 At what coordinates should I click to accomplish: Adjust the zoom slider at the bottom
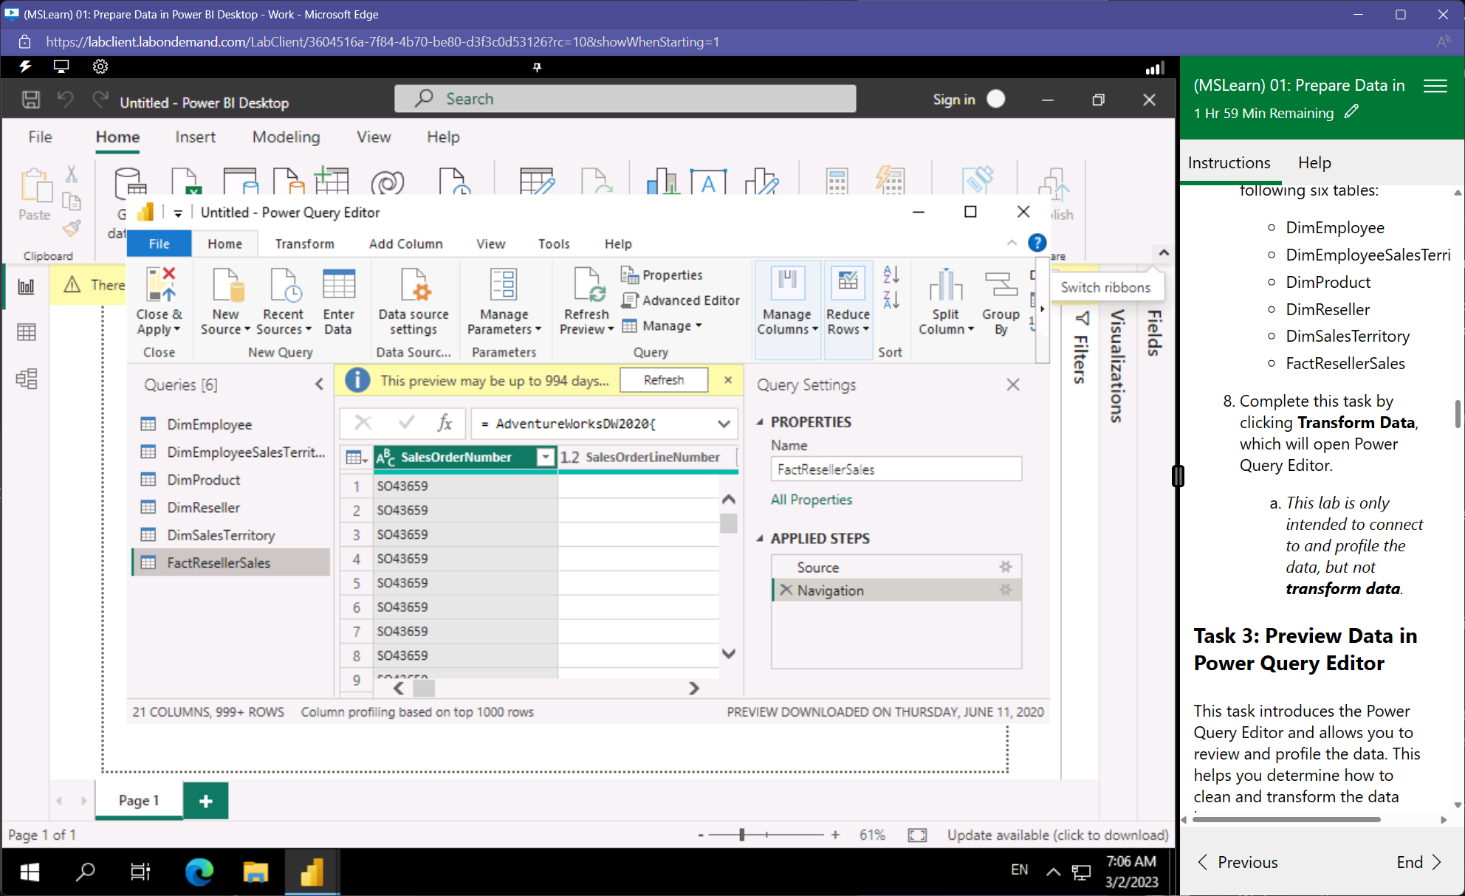(741, 835)
